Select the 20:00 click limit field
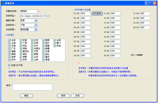The width and height of the screenshot is (158, 103). point(115,56)
